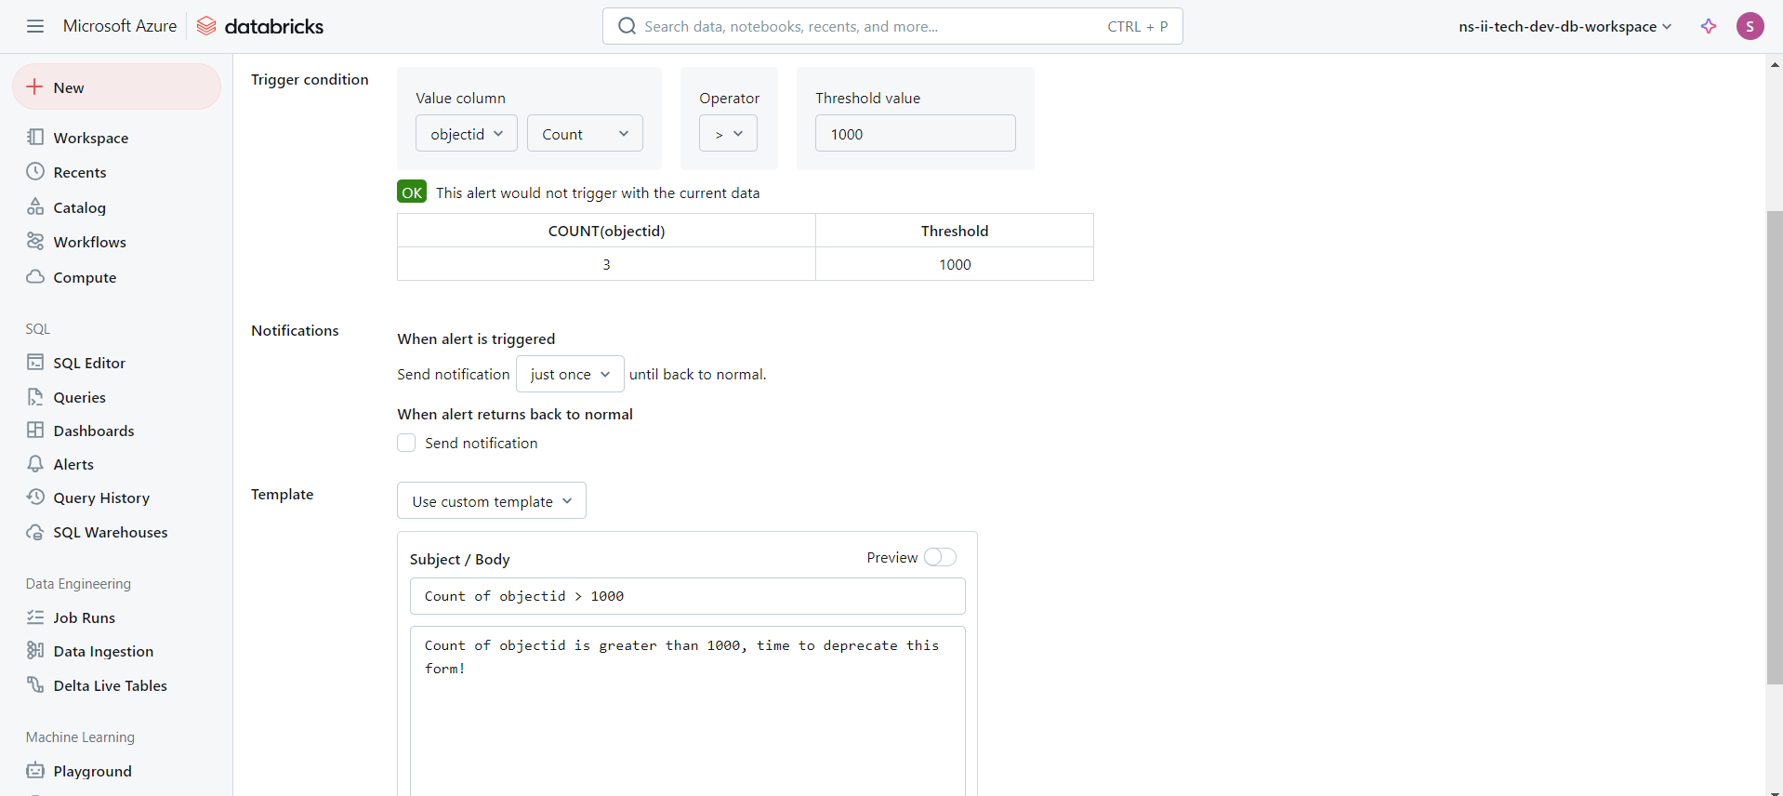Image resolution: width=1783 pixels, height=796 pixels.
Task: Click the template subject field
Action: coord(687,596)
